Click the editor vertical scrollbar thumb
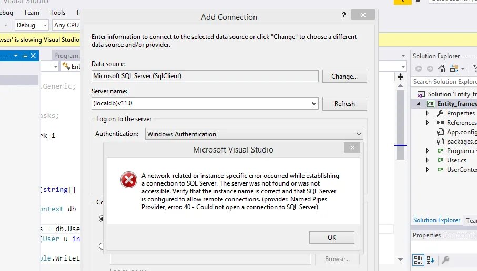The image size is (477, 271). 400,125
